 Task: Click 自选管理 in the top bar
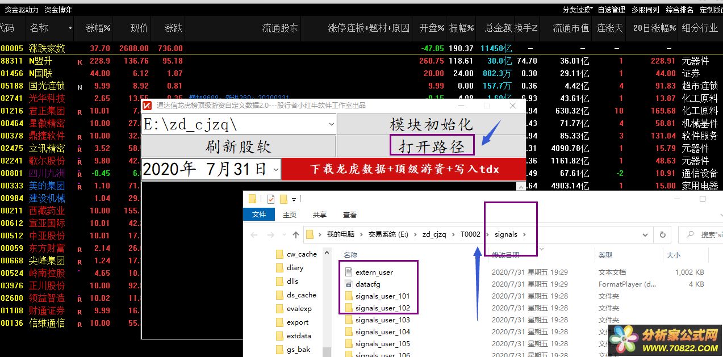tap(612, 10)
